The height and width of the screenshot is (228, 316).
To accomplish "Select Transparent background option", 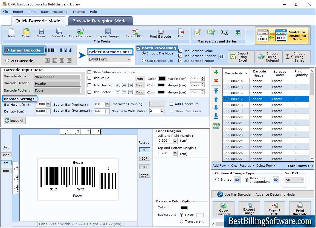I will tap(181, 221).
